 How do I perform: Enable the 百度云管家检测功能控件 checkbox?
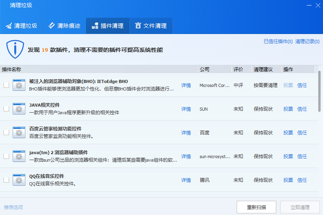(6, 132)
